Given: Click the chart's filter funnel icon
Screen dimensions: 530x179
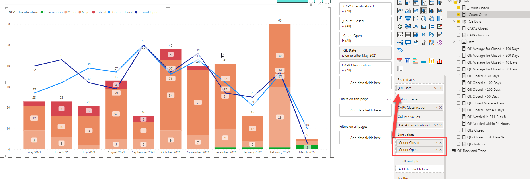Looking at the screenshot, I should tap(311, 4).
